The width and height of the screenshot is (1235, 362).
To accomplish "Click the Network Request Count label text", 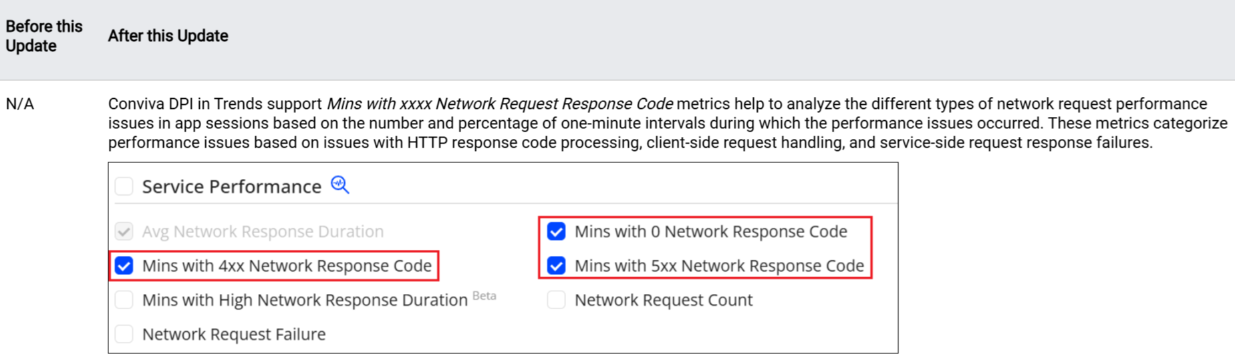I will pyautogui.click(x=663, y=300).
